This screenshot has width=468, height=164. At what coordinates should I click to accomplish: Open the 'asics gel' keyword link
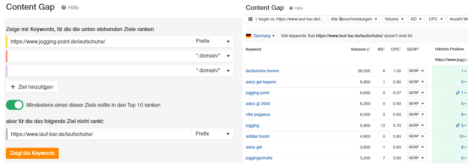click(x=254, y=147)
